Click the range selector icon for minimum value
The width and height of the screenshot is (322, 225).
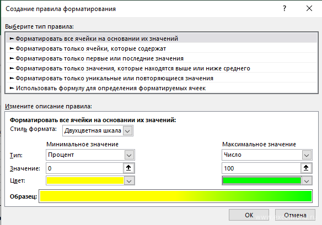(x=128, y=168)
